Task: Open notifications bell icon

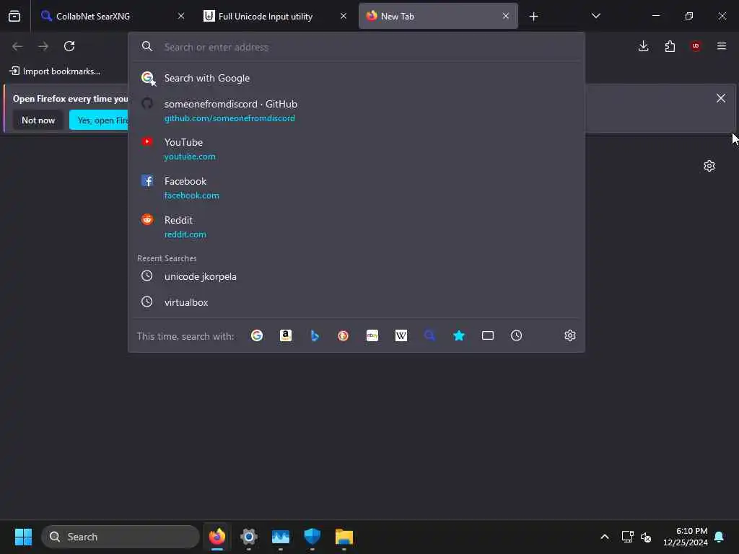Action: (x=720, y=537)
